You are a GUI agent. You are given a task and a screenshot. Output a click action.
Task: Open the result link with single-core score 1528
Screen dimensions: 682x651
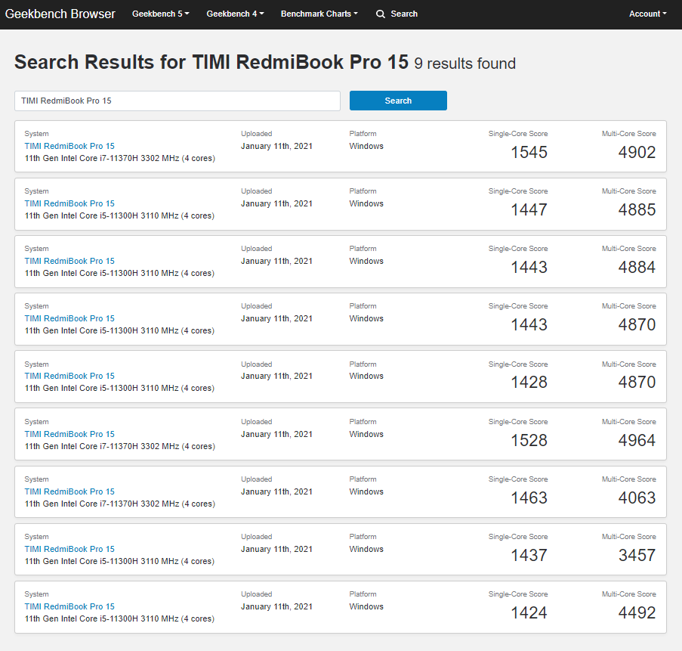pyautogui.click(x=69, y=434)
